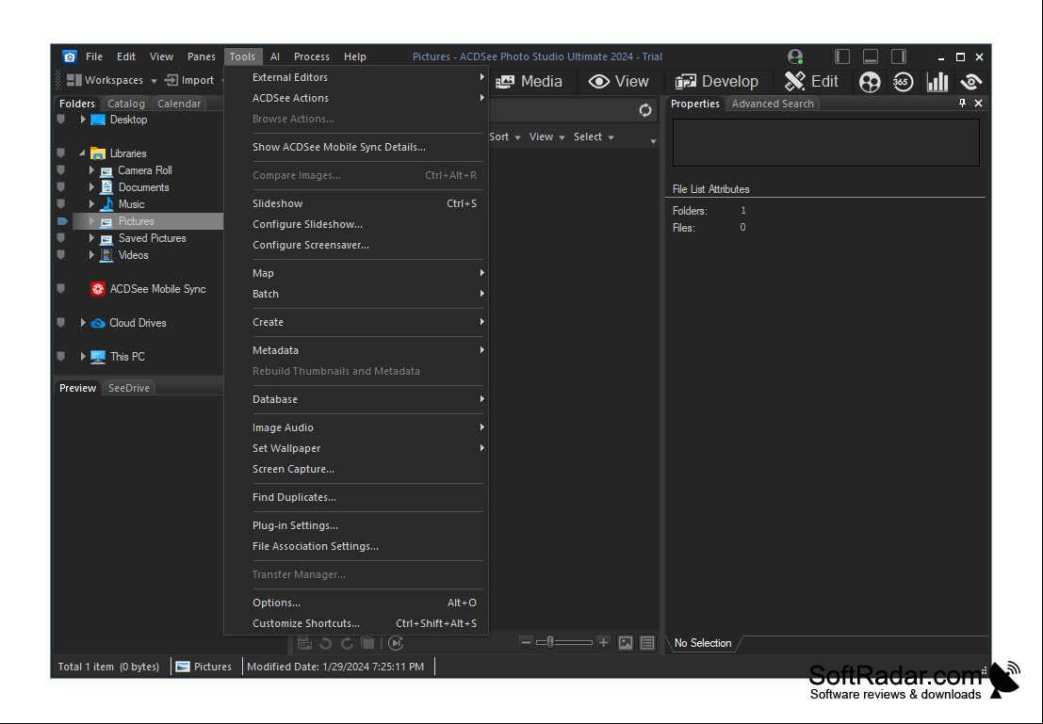Open the Process menu
This screenshot has height=724, width=1043.
coord(311,56)
